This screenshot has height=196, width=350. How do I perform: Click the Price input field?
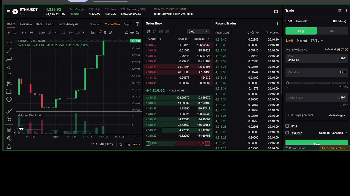[x=317, y=58]
